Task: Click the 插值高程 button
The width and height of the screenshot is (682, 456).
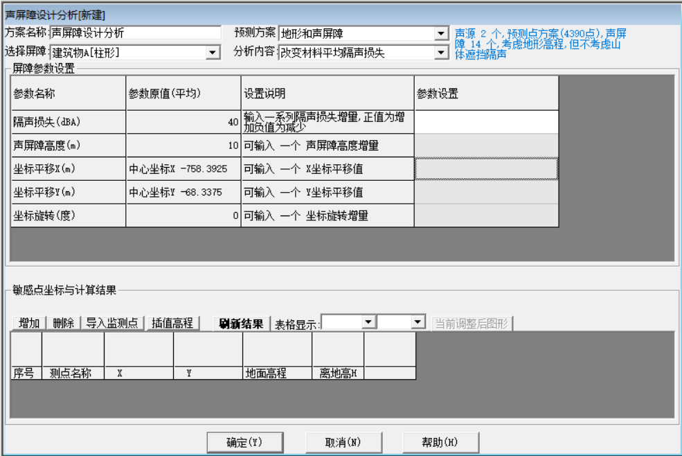Action: (173, 324)
